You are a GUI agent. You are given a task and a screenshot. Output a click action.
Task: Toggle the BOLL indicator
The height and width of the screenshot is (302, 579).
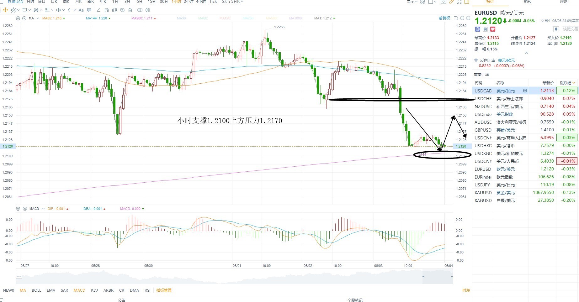pyautogui.click(x=36, y=290)
